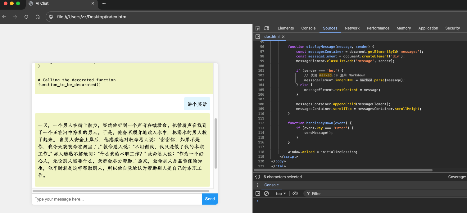Show the console sidebar panel
The image size is (467, 213).
[258, 193]
